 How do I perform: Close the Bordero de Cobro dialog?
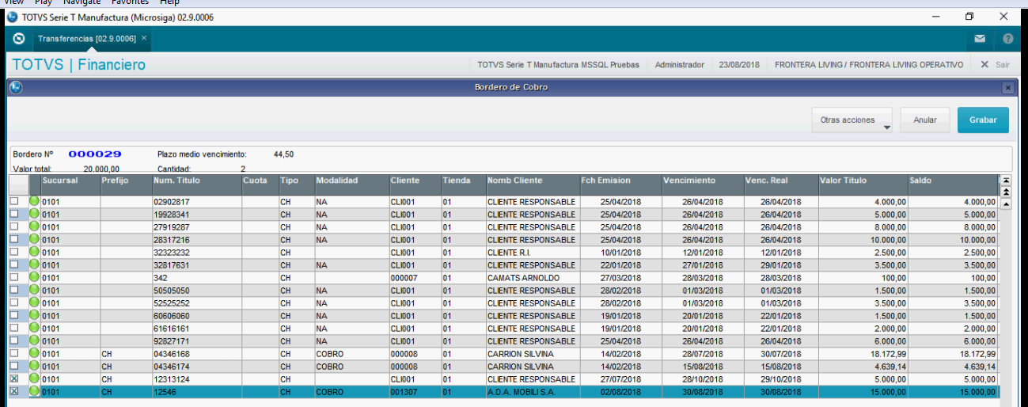(1007, 87)
